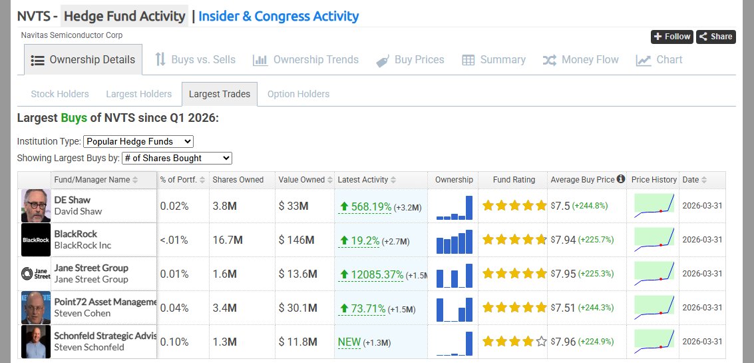The height and width of the screenshot is (363, 754).
Task: Open Insider & Congress Activity link
Action: click(279, 16)
